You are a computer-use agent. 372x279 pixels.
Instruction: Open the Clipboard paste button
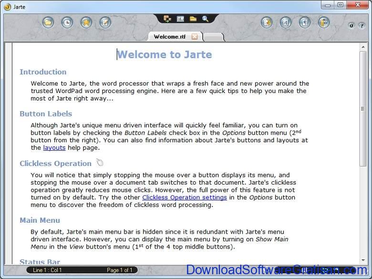pos(324,23)
